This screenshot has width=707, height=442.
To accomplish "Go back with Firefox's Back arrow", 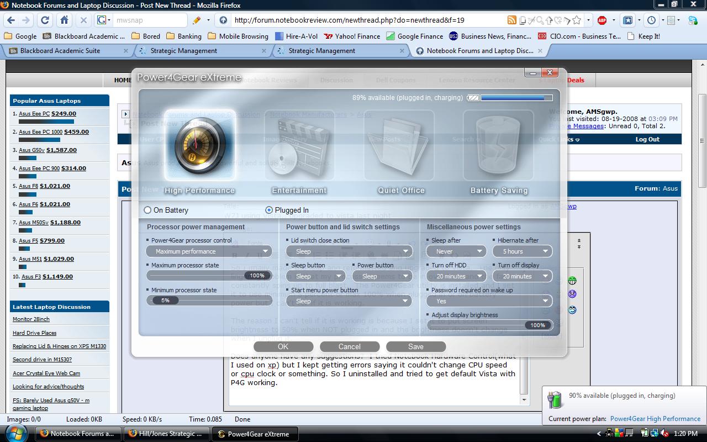I will (11, 20).
